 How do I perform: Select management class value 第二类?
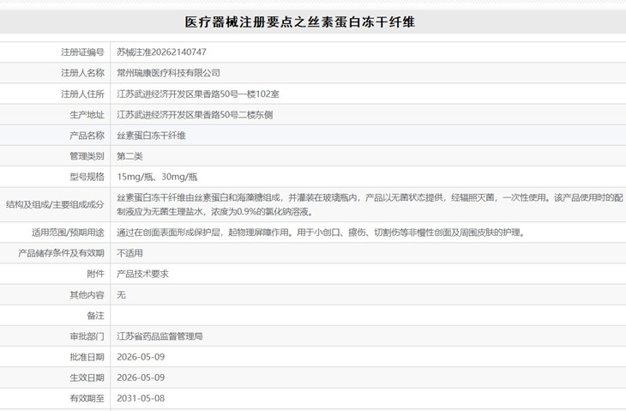129,156
